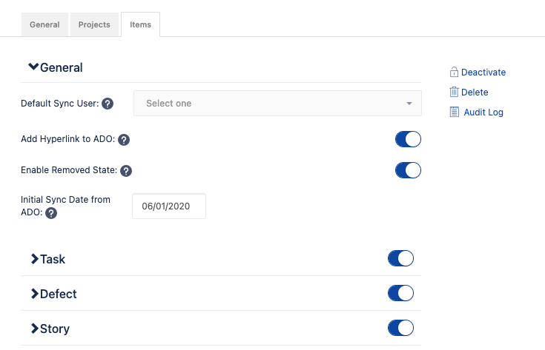Switch to the General tab
545x350 pixels.
[44, 24]
